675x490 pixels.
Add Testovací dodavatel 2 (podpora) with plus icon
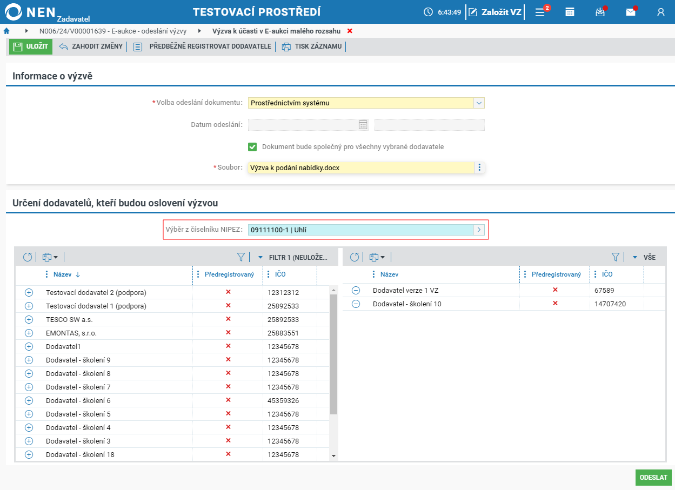(x=29, y=292)
